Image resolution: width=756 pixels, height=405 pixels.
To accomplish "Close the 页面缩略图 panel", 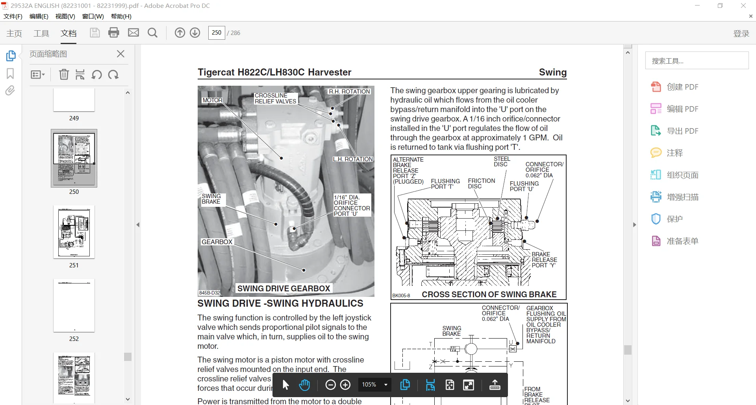I will 121,54.
